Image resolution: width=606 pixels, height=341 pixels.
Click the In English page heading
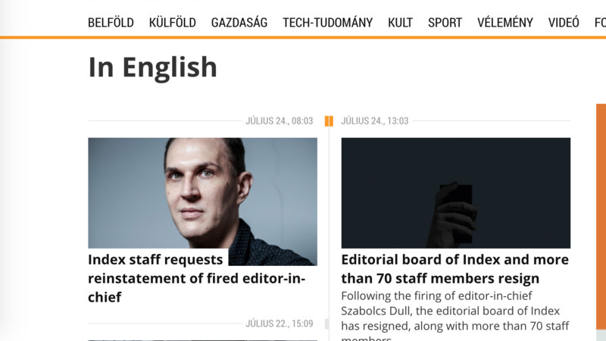[x=153, y=67]
